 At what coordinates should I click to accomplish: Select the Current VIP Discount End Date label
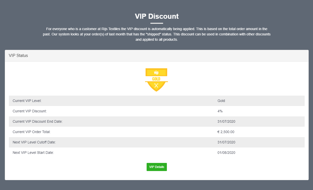point(37,121)
